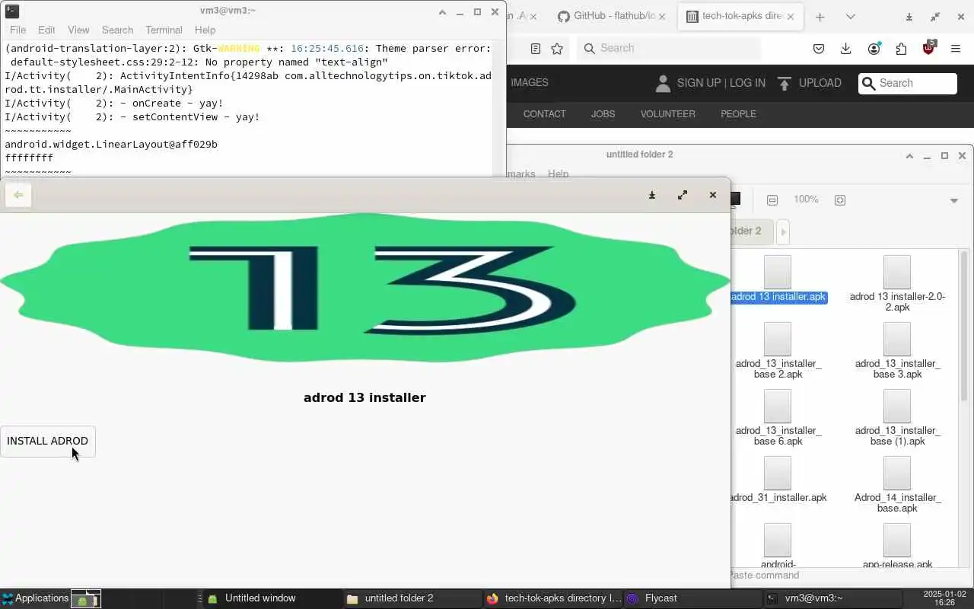Expand the path bar arrow in file manager
The height and width of the screenshot is (609, 974).
tap(783, 231)
